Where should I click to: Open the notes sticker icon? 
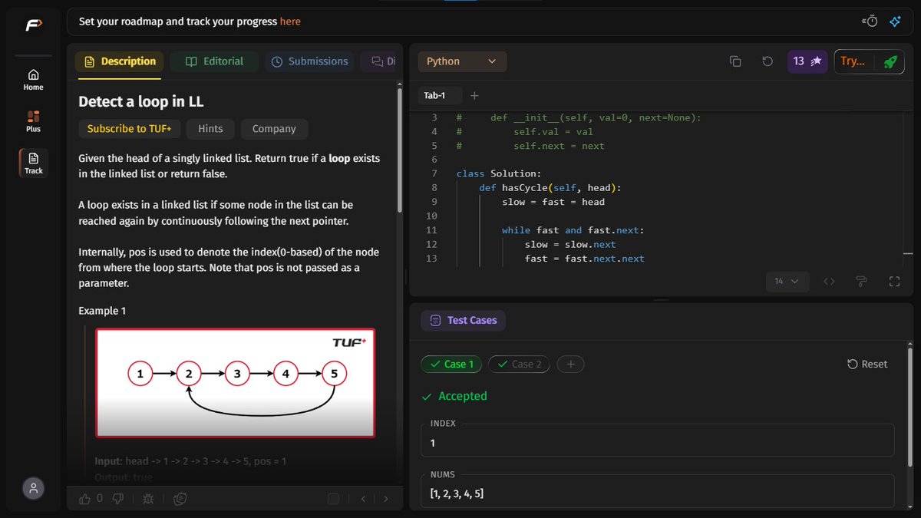coord(180,499)
